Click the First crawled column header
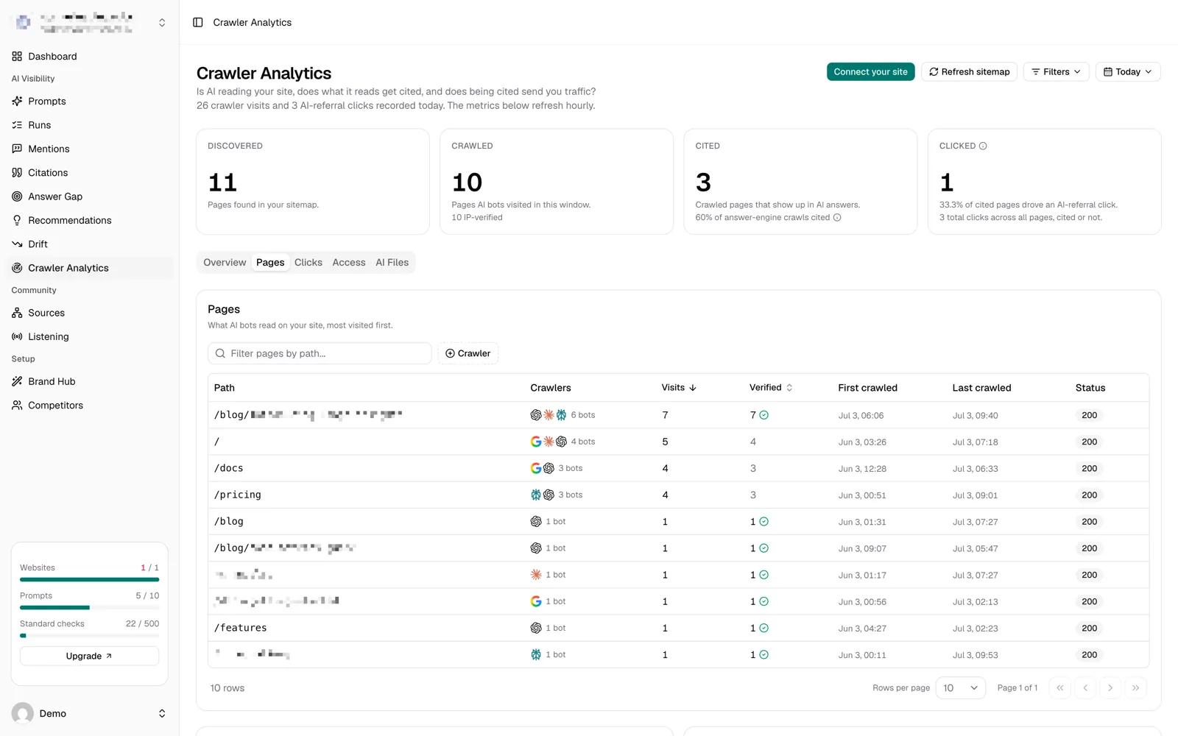Viewport: 1178px width, 736px height. (x=867, y=388)
